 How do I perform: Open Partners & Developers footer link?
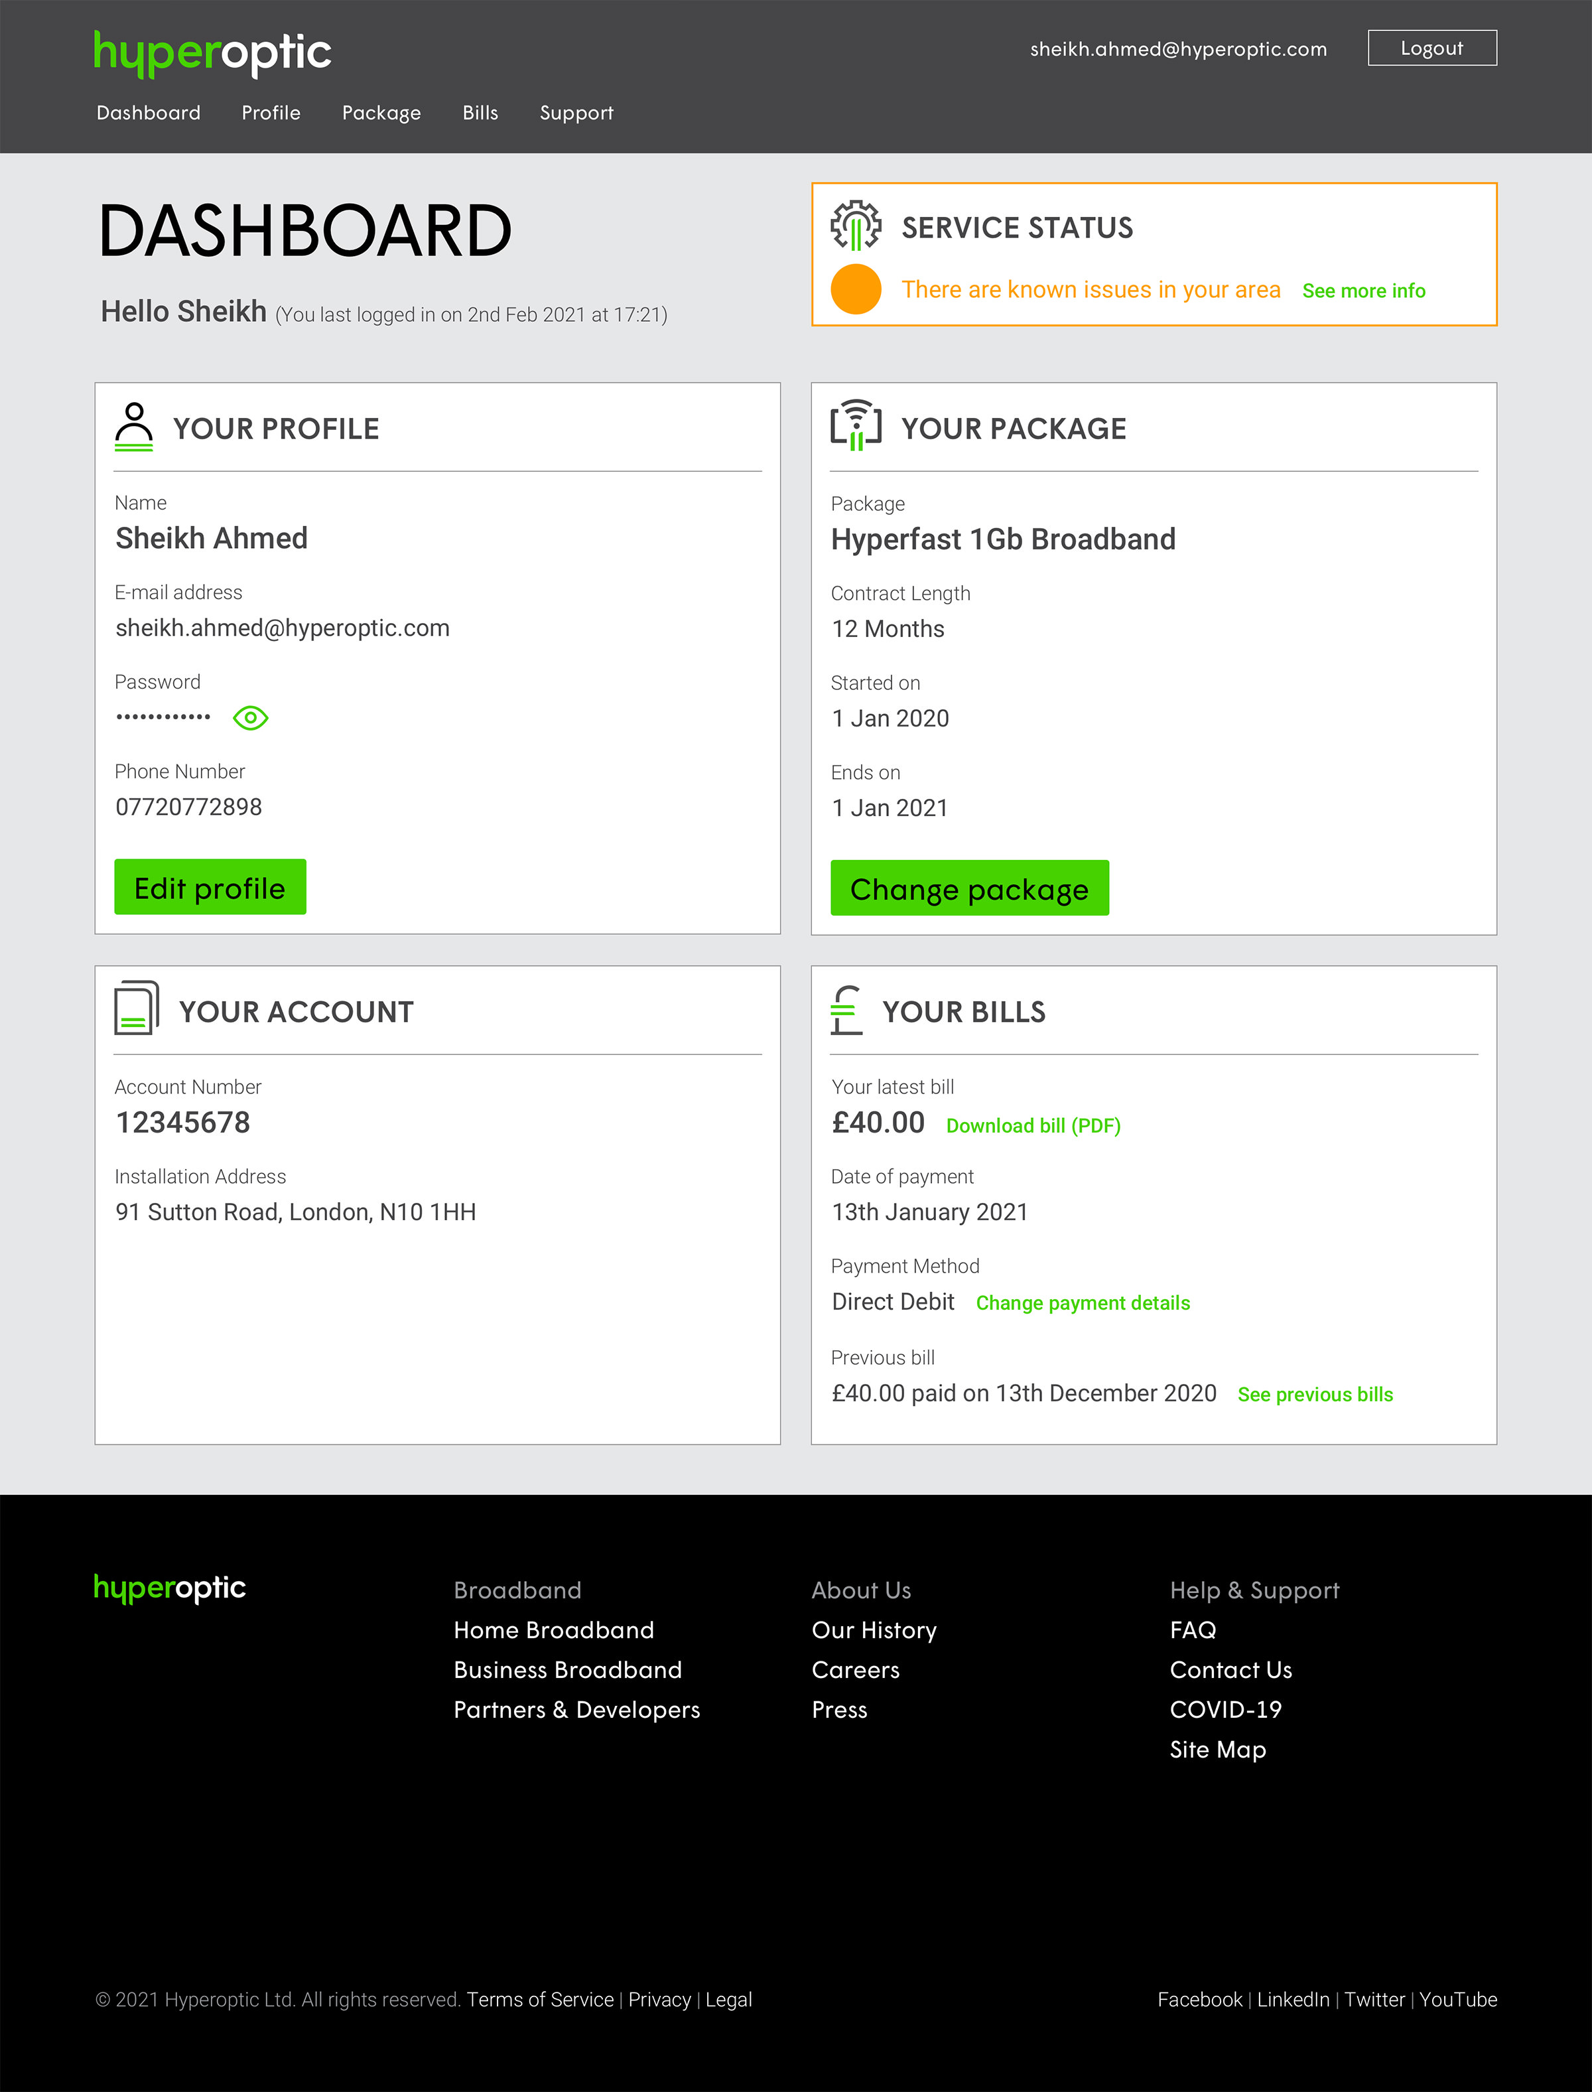577,1709
